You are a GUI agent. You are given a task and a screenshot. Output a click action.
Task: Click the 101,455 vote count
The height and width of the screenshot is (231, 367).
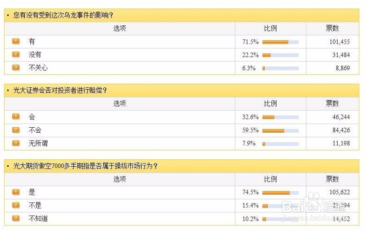pos(339,42)
